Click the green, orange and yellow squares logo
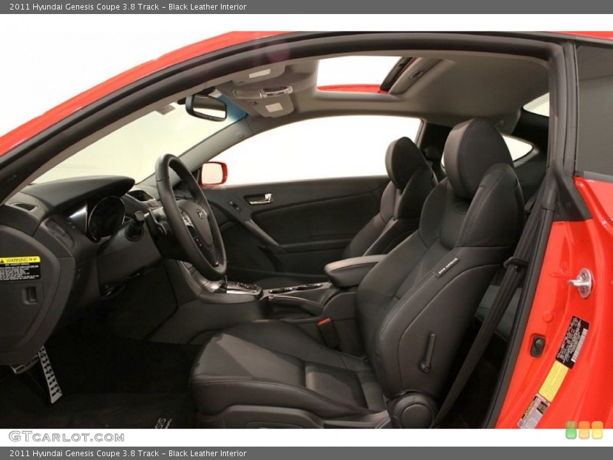This screenshot has width=613, height=460. pyautogui.click(x=584, y=430)
